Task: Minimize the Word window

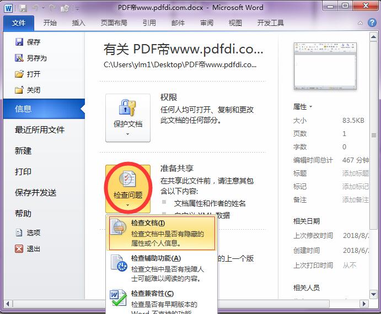Action: point(330,6)
